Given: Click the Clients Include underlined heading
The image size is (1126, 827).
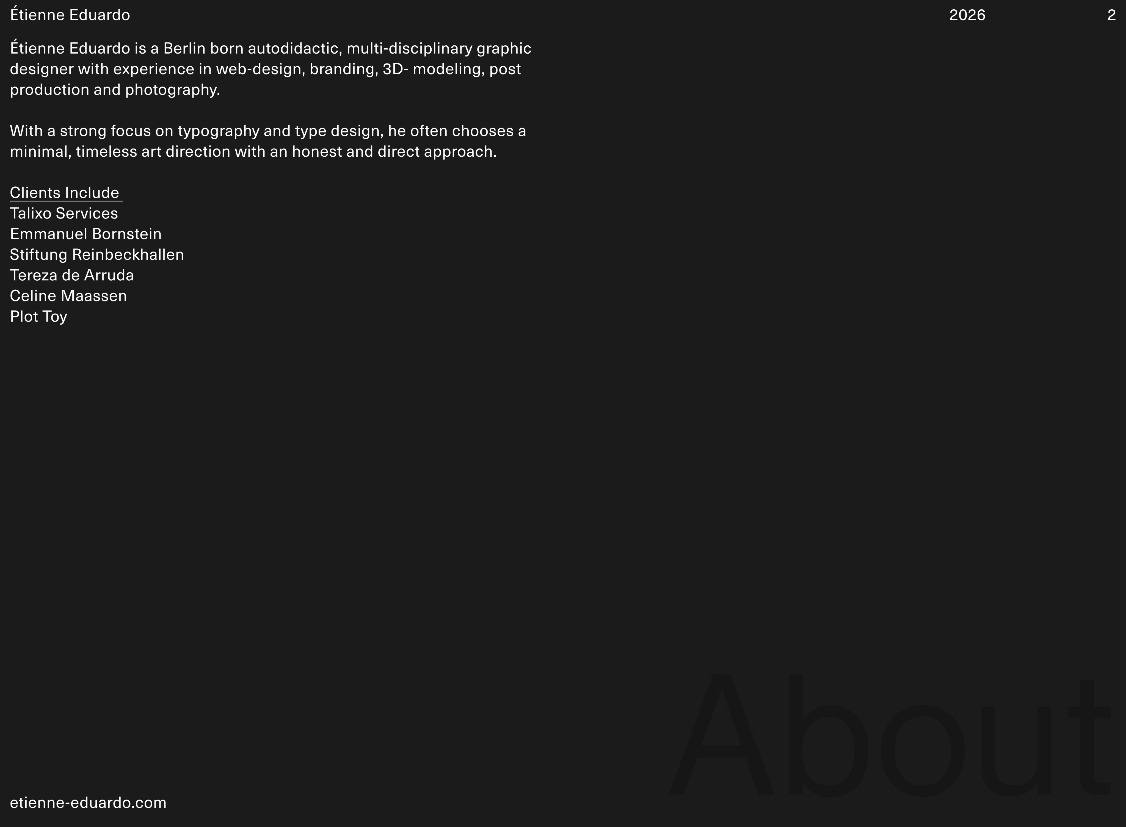Looking at the screenshot, I should [66, 192].
